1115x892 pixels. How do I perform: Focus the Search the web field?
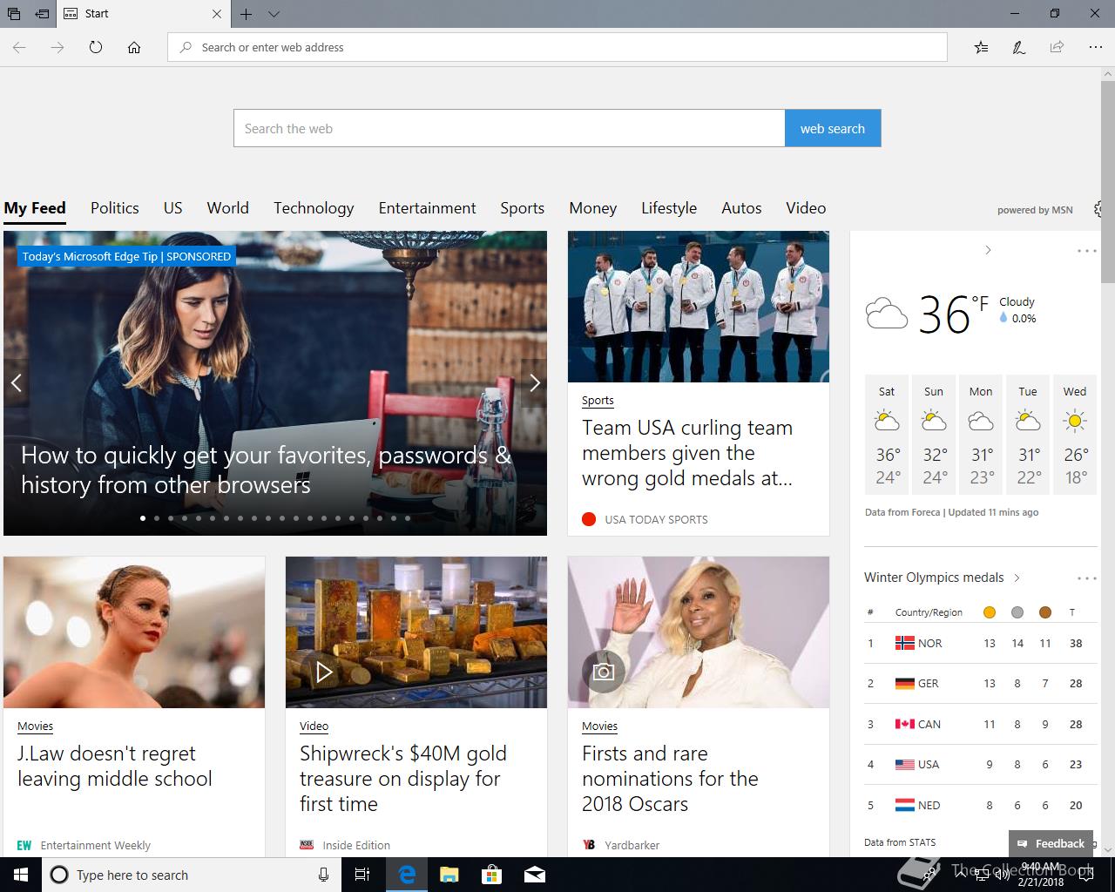(x=510, y=128)
